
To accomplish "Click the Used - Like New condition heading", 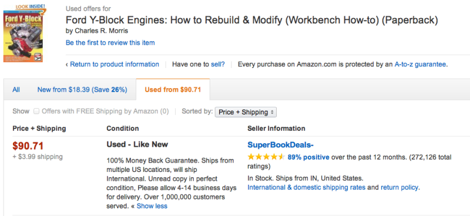I will (137, 144).
